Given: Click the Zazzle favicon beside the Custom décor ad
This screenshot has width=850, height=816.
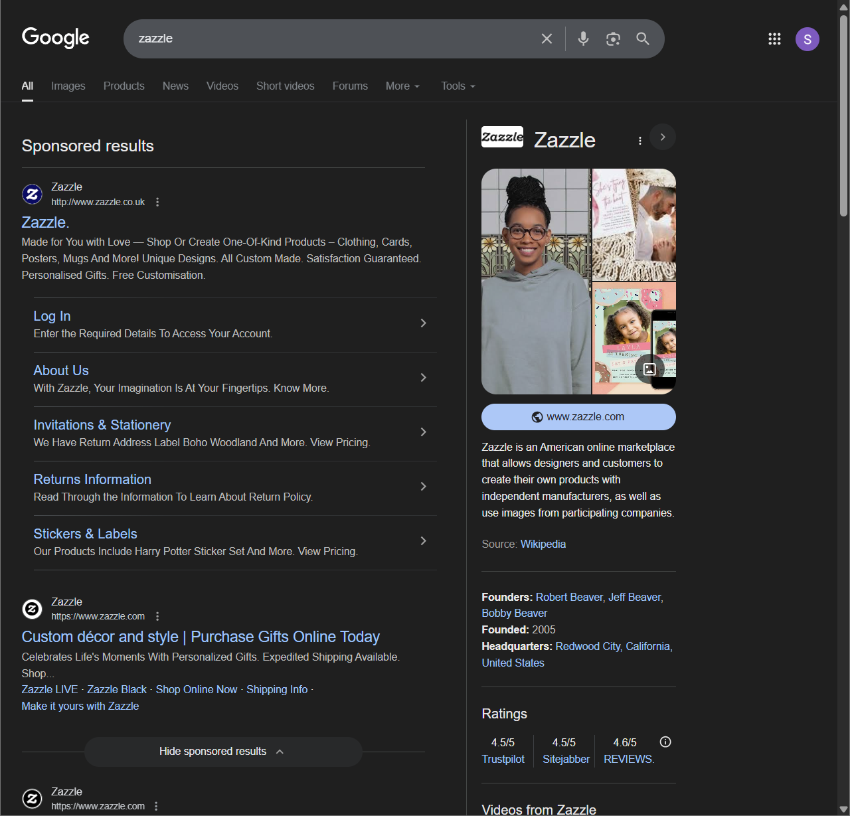Looking at the screenshot, I should pyautogui.click(x=33, y=608).
